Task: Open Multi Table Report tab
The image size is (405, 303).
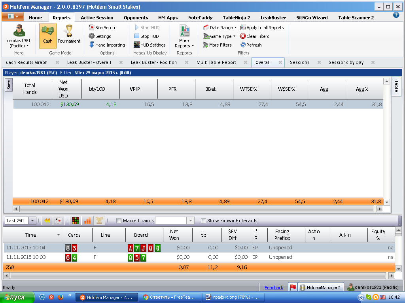Action: (x=216, y=62)
